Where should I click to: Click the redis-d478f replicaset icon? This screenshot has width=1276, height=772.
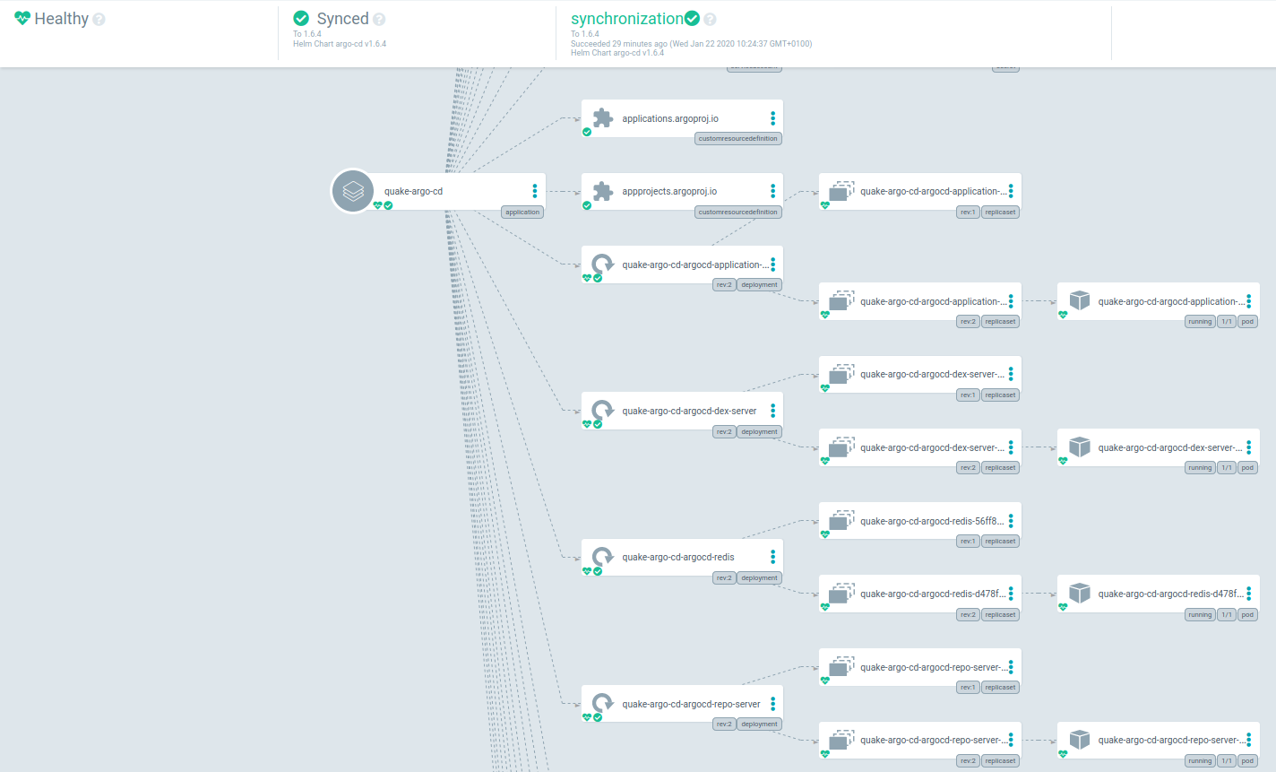click(x=841, y=593)
